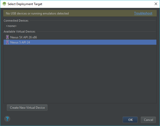
Task: Click the empty area left of the OK button
Action: click(77, 120)
